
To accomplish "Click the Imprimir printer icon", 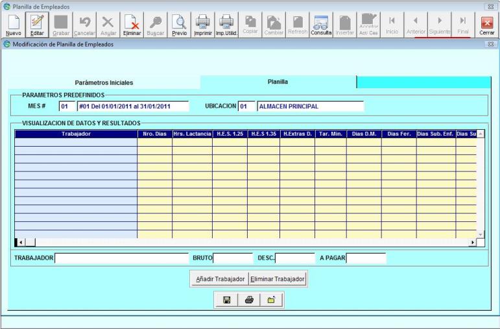I will 203,25.
